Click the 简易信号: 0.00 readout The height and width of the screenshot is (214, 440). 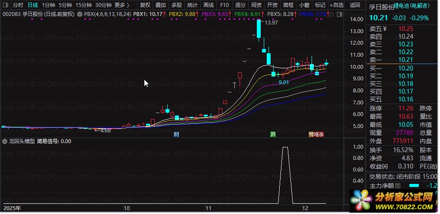[x=54, y=141]
